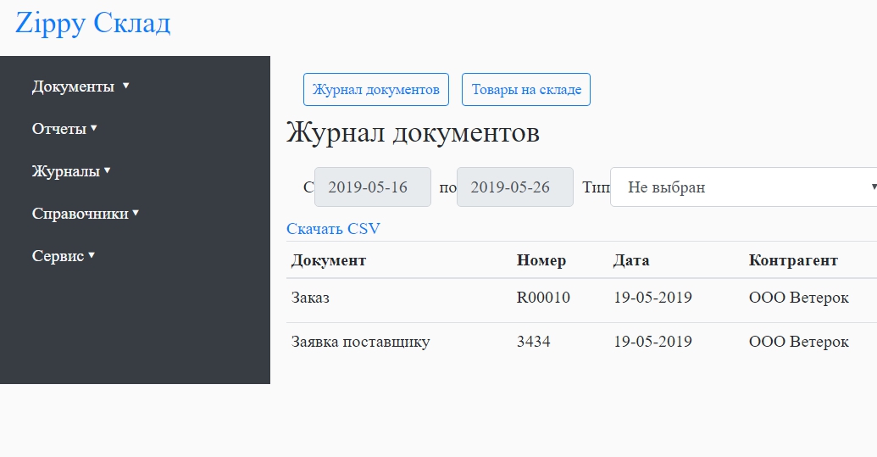Click the Товары на складе button

pos(525,90)
